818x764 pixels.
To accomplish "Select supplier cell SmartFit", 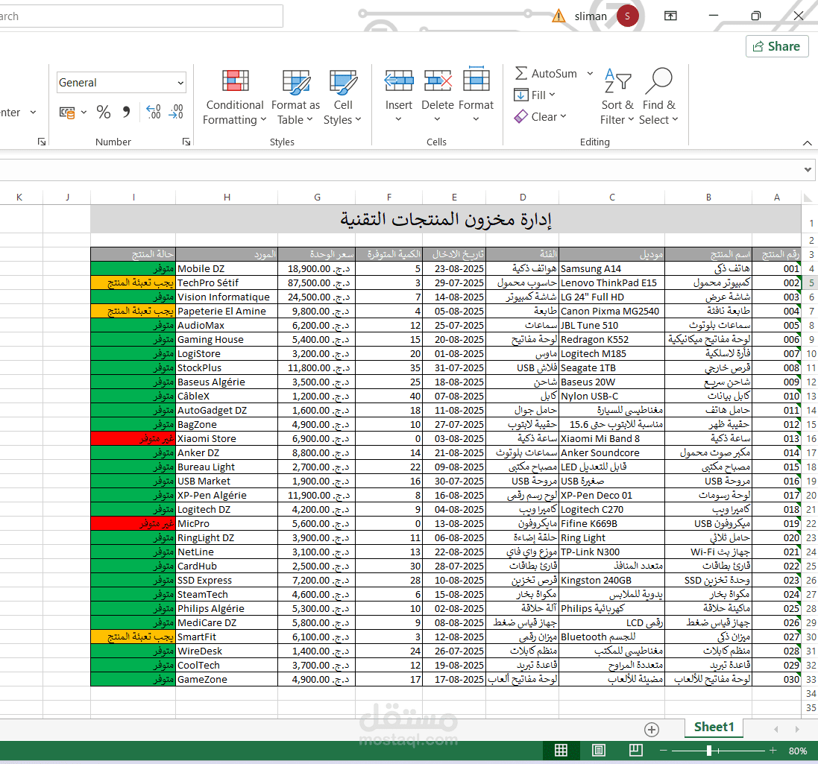I will (227, 637).
